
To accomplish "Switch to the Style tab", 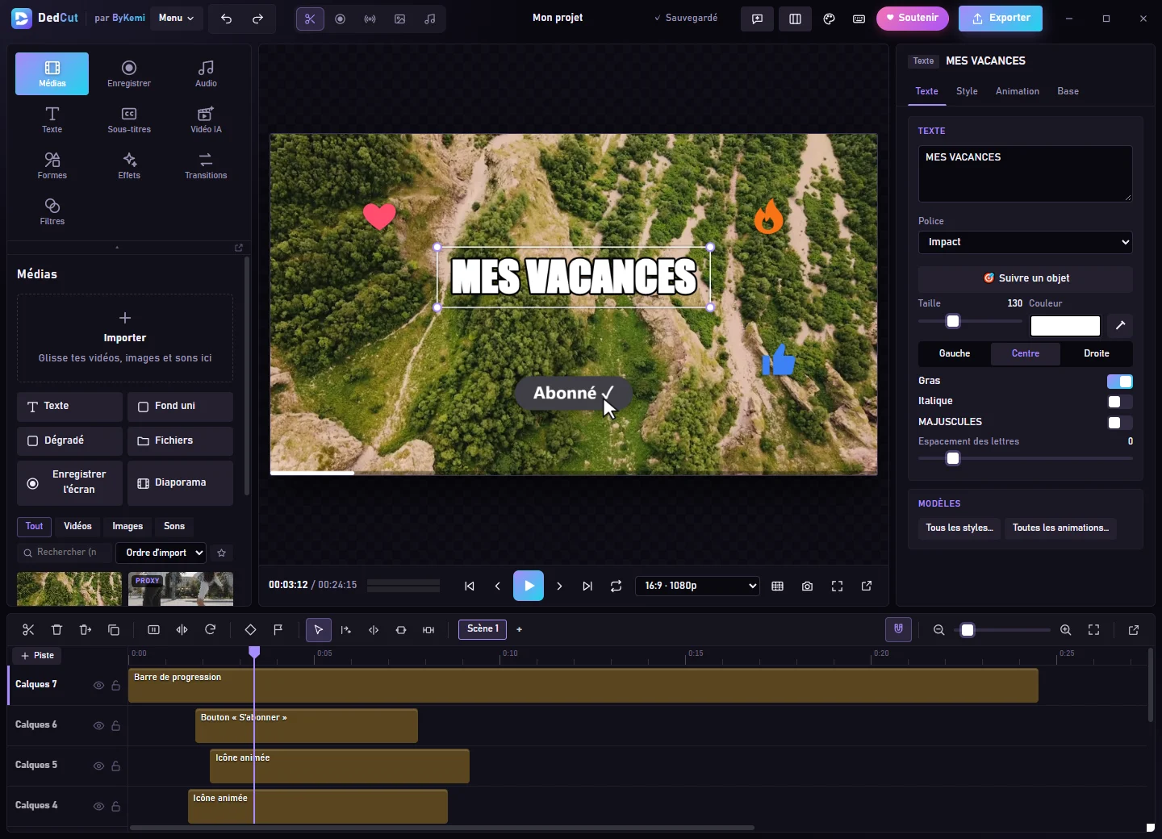I will click(967, 91).
